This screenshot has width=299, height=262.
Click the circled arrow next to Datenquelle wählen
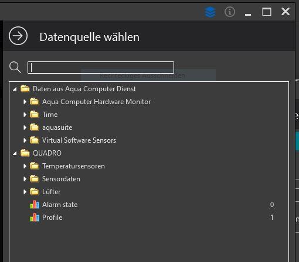[18, 36]
